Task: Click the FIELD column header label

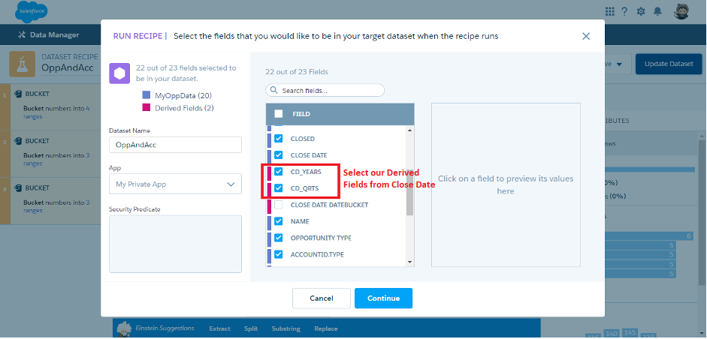Action: pos(301,114)
